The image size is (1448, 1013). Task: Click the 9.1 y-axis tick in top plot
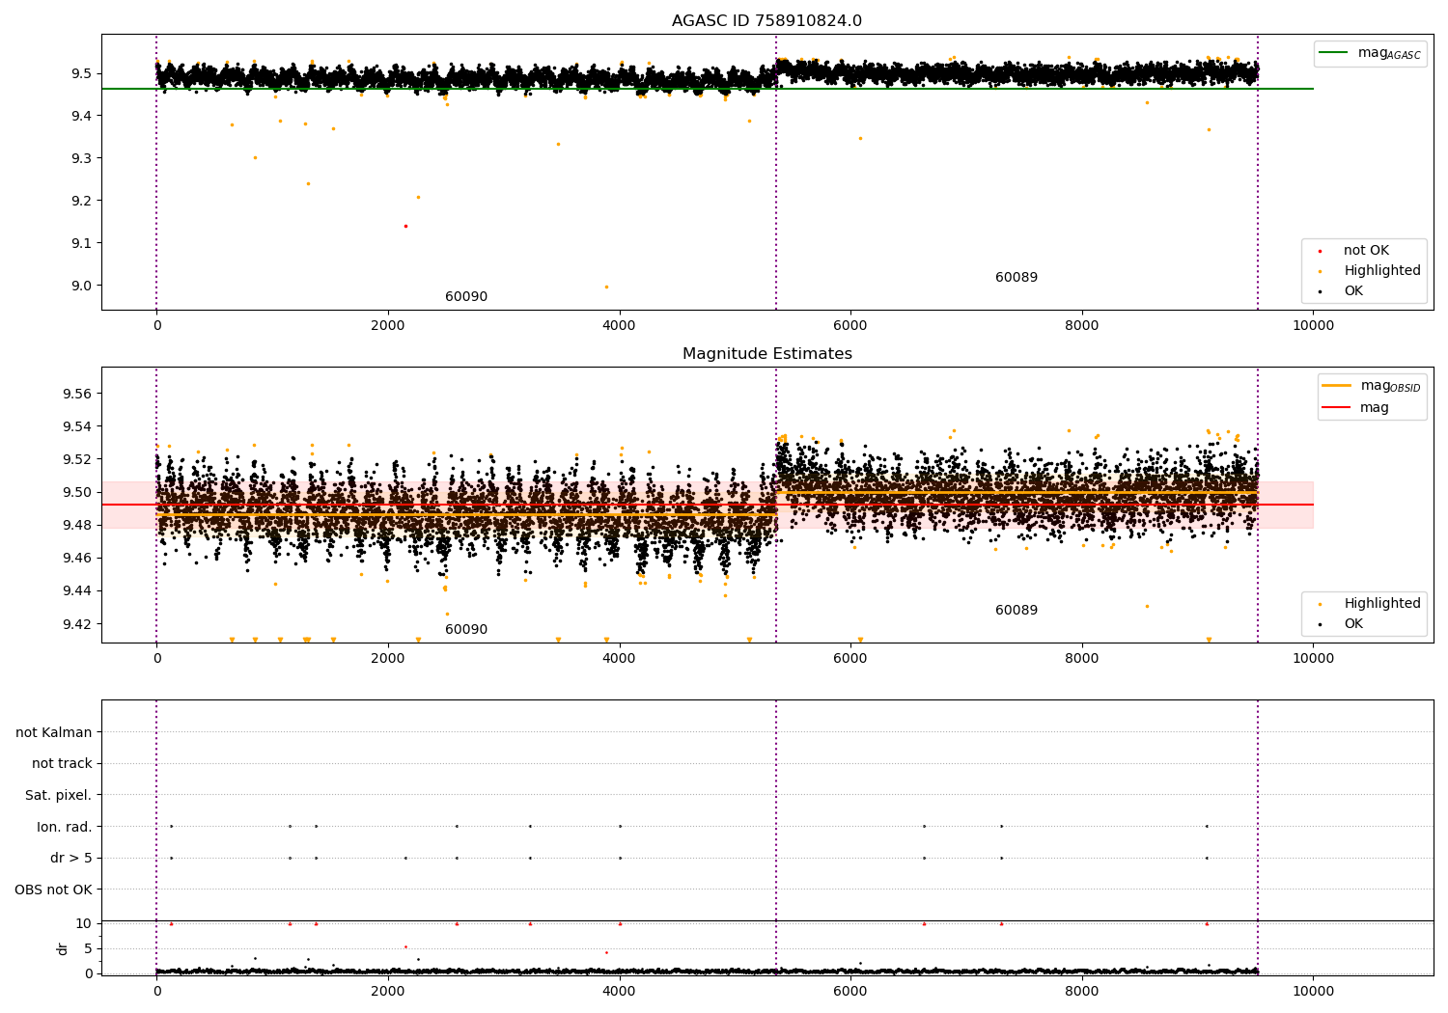(x=81, y=244)
